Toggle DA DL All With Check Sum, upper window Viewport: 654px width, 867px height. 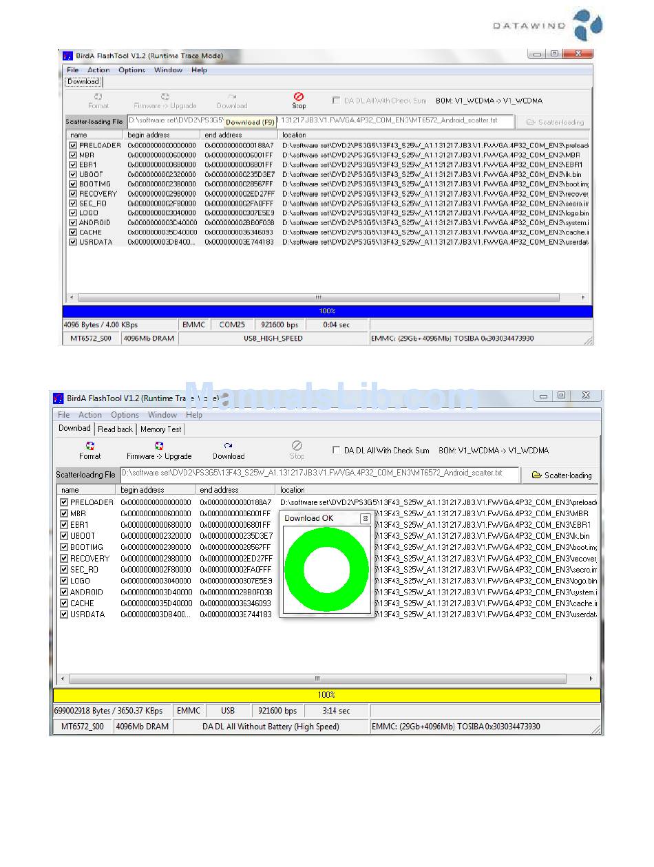(x=336, y=100)
